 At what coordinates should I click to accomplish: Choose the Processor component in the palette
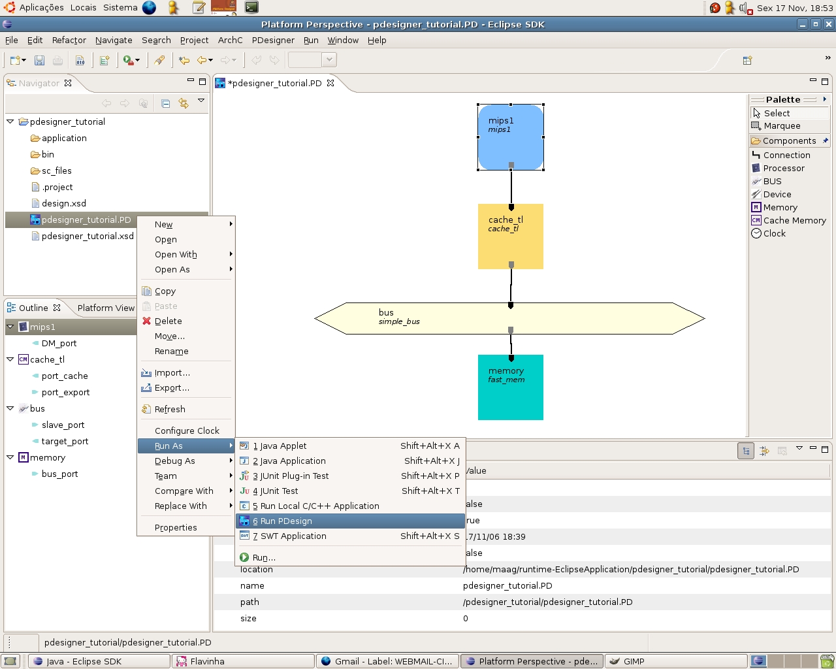tap(778, 168)
